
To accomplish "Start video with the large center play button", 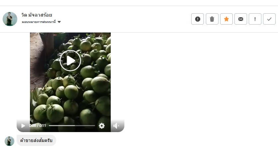I will (70, 61).
